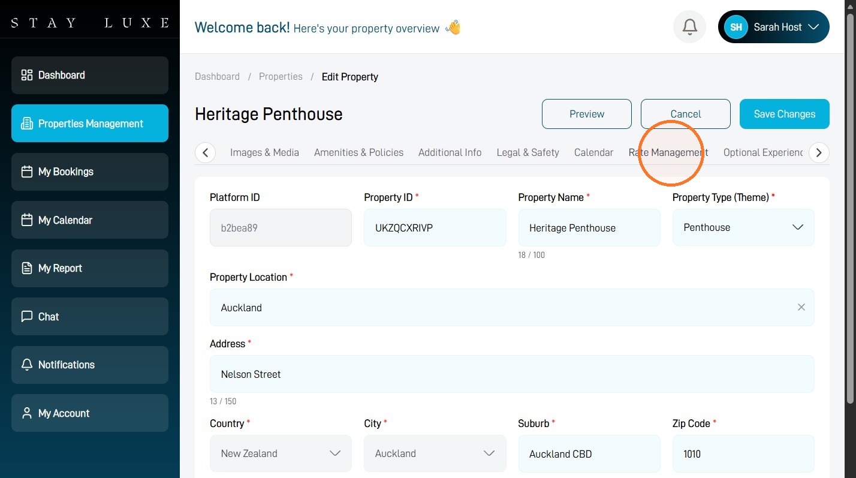Click the My Calendar sidebar icon
Viewport: 856px width, 478px height.
(x=27, y=220)
